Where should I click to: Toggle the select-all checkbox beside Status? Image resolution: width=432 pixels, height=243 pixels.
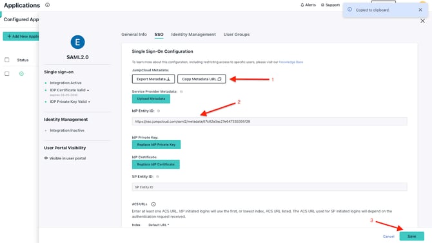pyautogui.click(x=7, y=60)
